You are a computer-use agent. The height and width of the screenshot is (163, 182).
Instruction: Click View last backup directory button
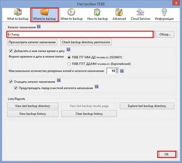(x=33, y=106)
